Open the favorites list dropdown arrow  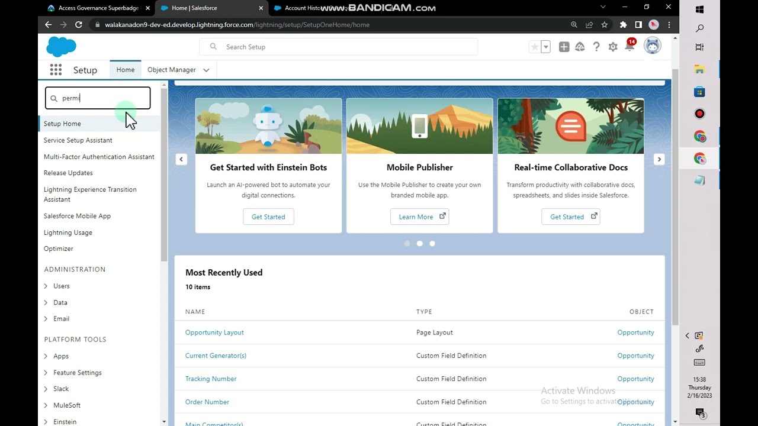pyautogui.click(x=545, y=47)
